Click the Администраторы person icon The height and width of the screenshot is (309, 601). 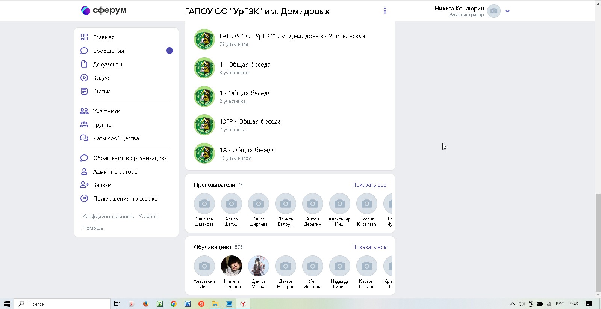tap(84, 171)
